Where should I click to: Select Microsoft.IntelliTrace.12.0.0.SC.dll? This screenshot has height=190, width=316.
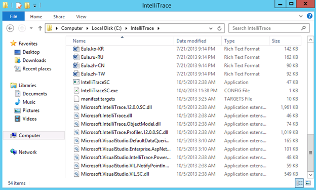pyautogui.click(x=116, y=107)
